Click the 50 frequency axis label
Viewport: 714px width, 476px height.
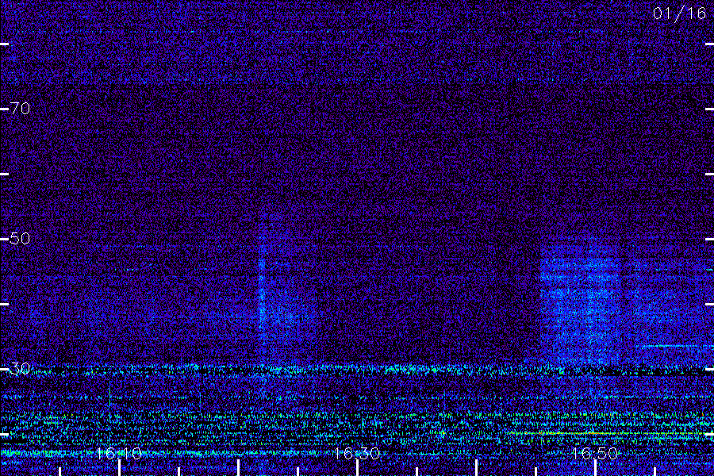(21, 238)
